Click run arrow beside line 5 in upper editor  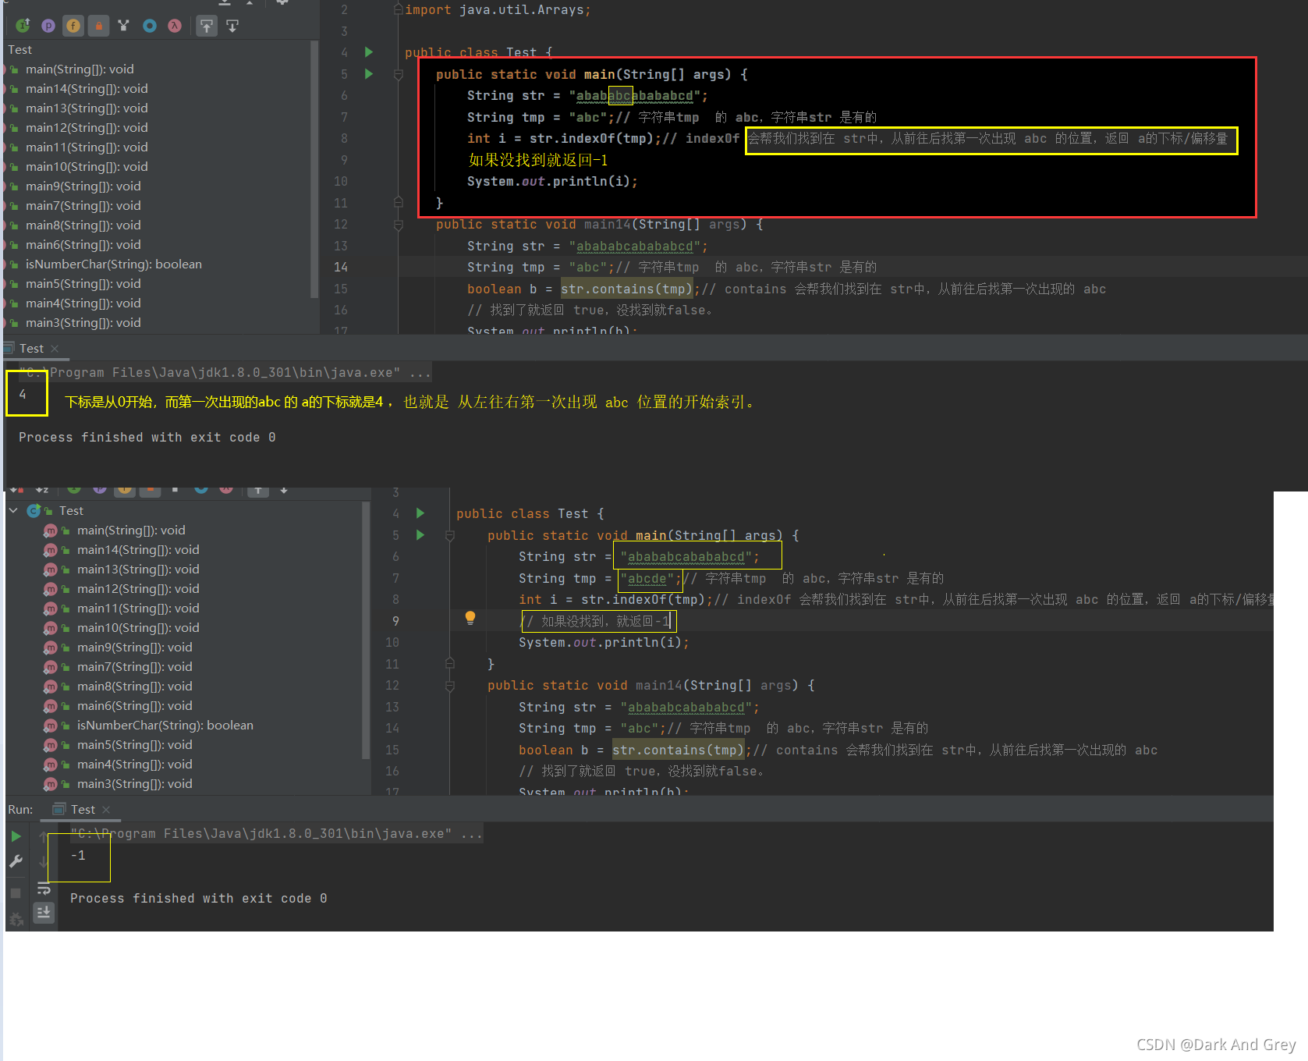tap(369, 74)
